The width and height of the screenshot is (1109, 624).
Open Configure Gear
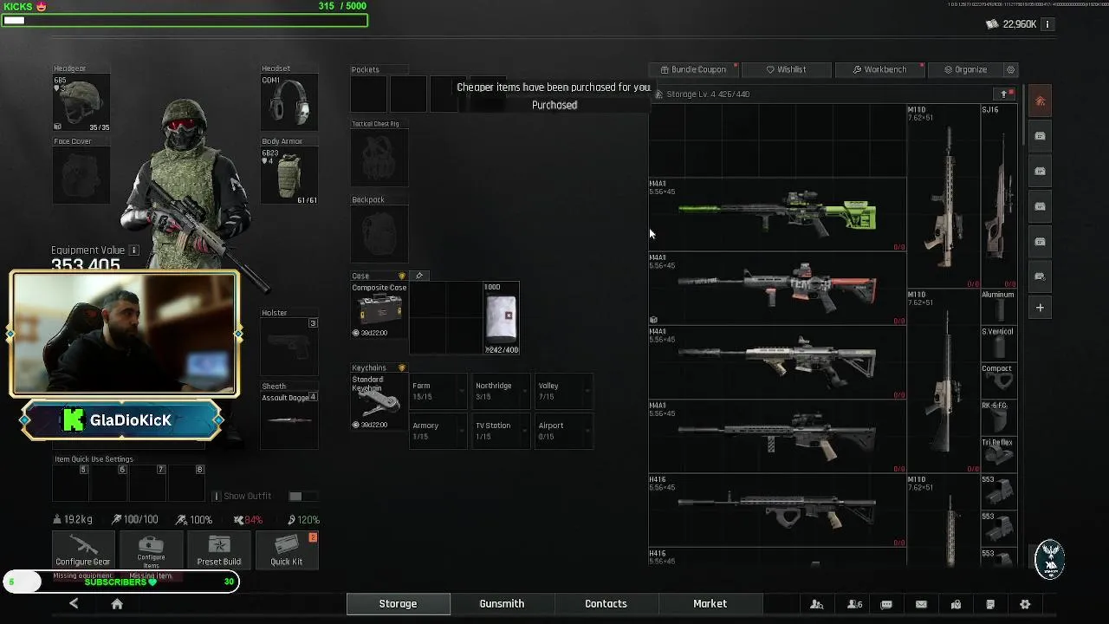(x=83, y=550)
